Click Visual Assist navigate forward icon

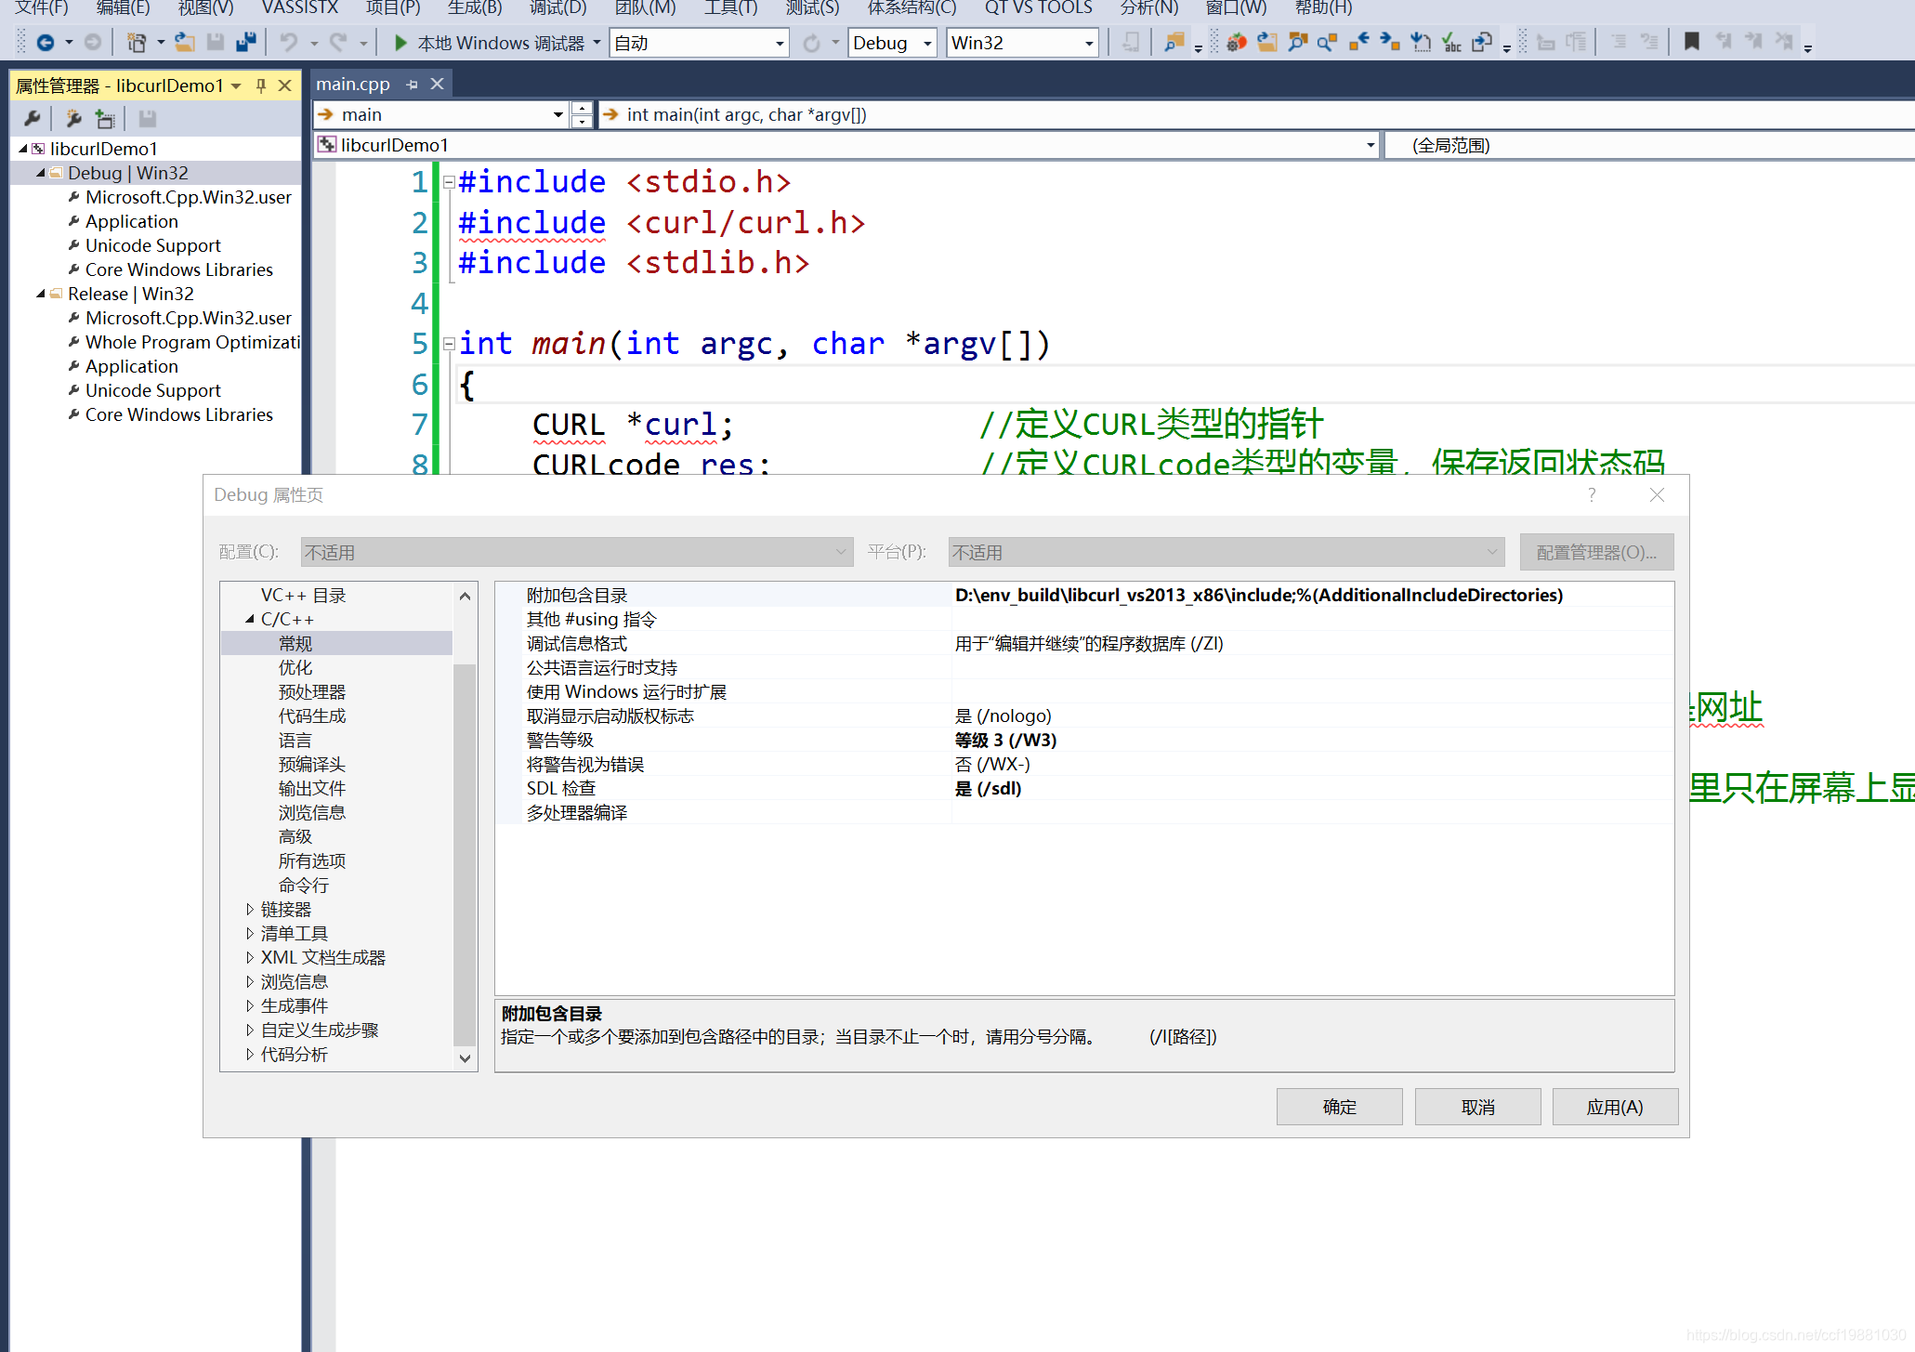(x=1389, y=43)
